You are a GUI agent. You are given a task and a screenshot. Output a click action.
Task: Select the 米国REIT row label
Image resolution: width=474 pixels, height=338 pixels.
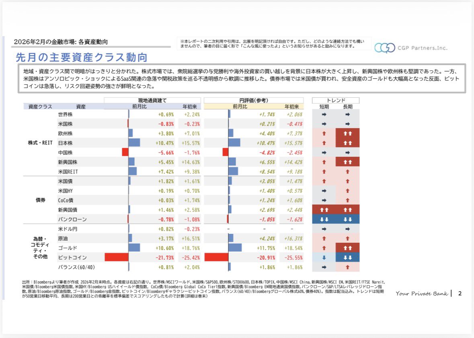point(68,172)
